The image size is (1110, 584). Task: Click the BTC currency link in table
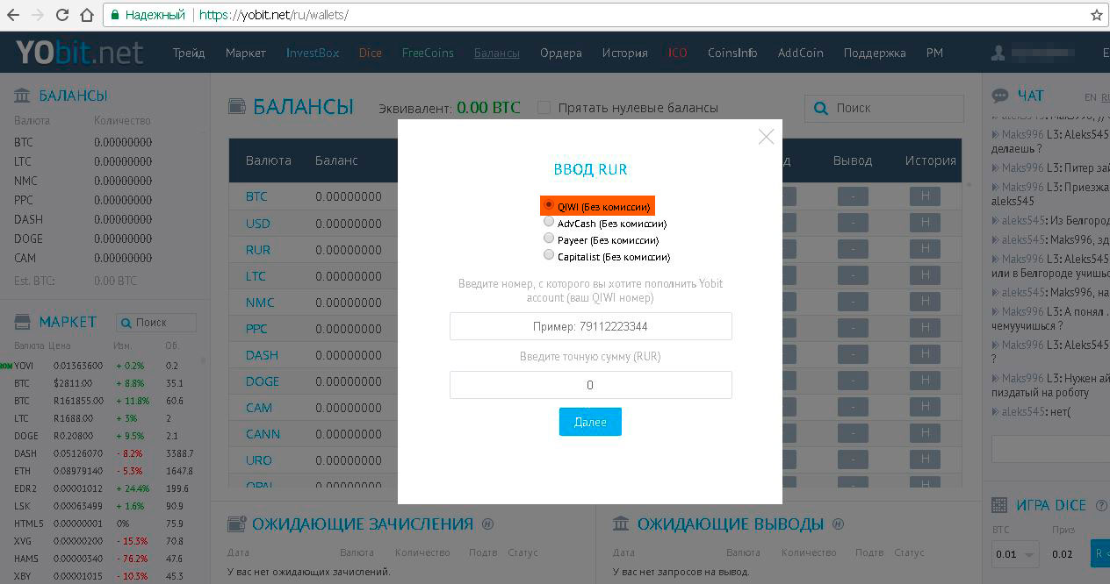point(256,196)
